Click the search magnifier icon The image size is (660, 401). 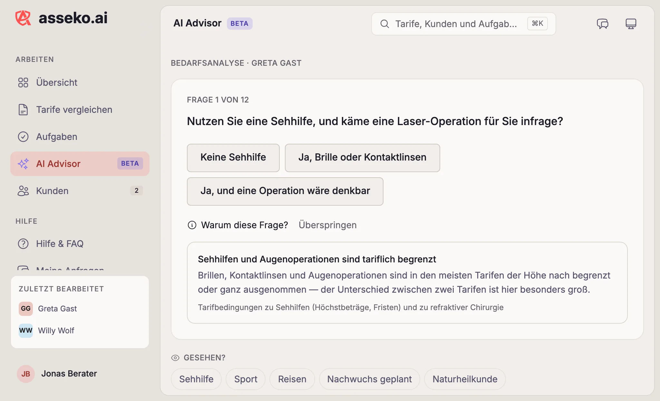point(385,24)
